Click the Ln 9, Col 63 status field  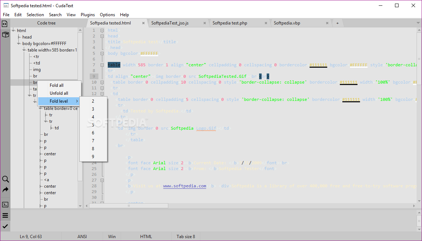pyautogui.click(x=31, y=237)
